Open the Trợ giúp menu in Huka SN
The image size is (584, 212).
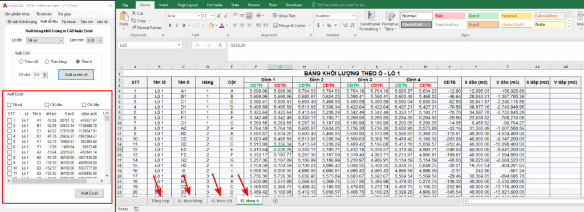point(64,14)
